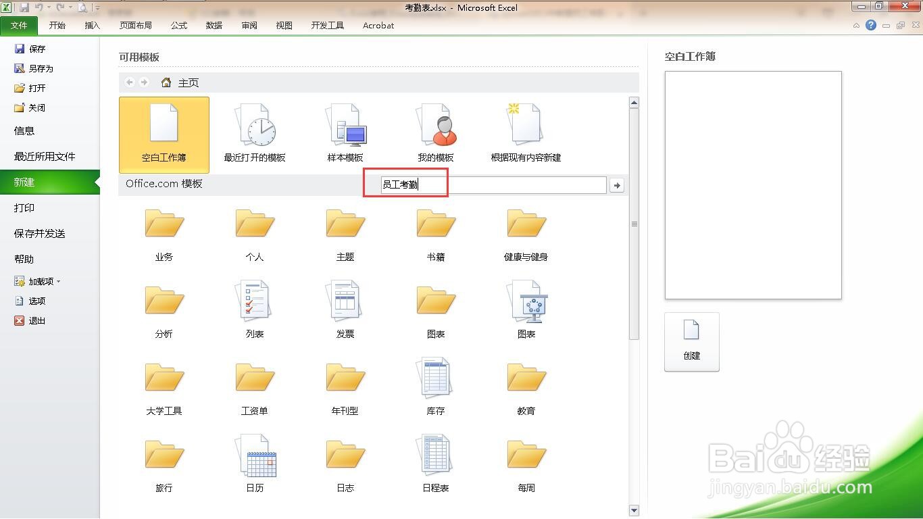Click the blank workbook preview thumbnail

pos(753,185)
